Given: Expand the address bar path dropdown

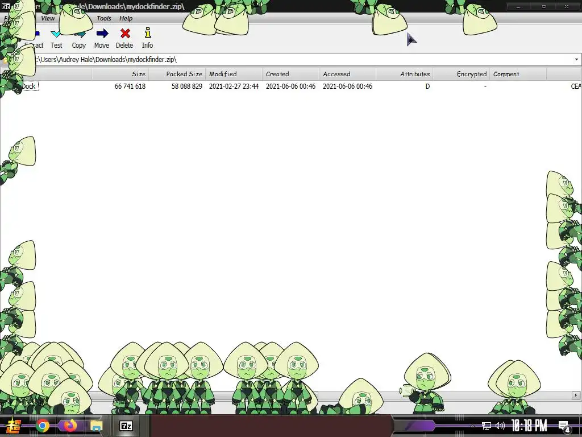Looking at the screenshot, I should point(576,59).
